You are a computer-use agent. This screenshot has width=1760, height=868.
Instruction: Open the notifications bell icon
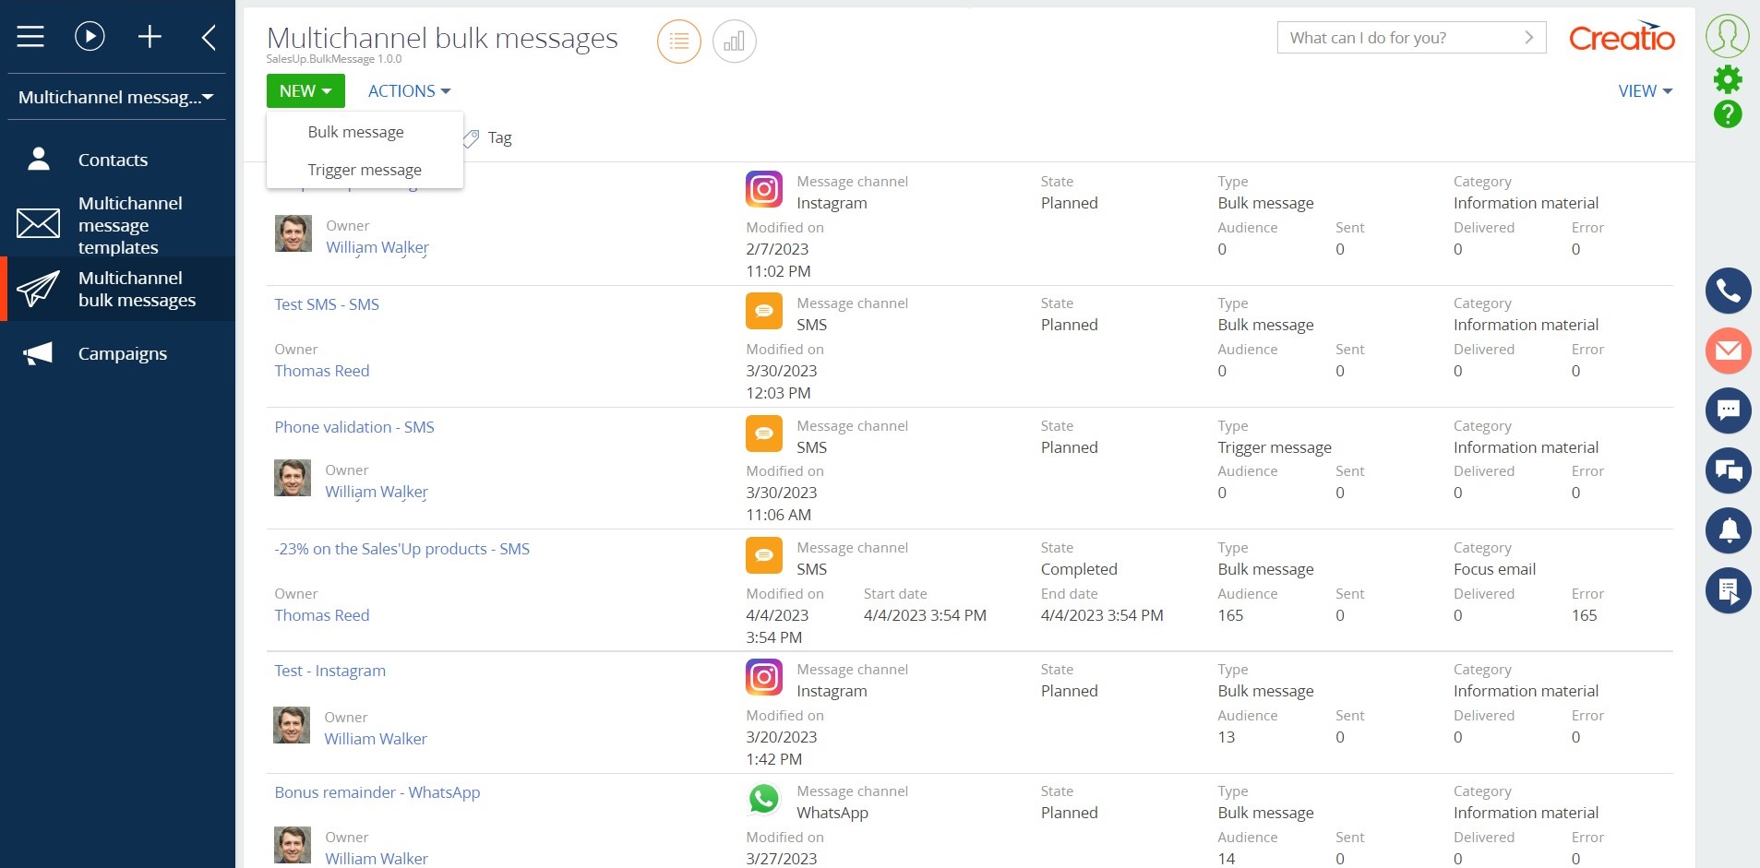[x=1729, y=530]
